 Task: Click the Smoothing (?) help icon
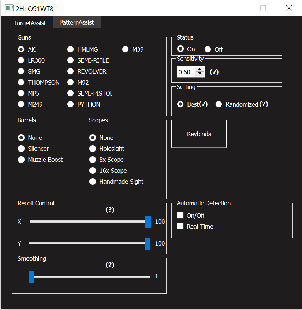click(x=110, y=265)
